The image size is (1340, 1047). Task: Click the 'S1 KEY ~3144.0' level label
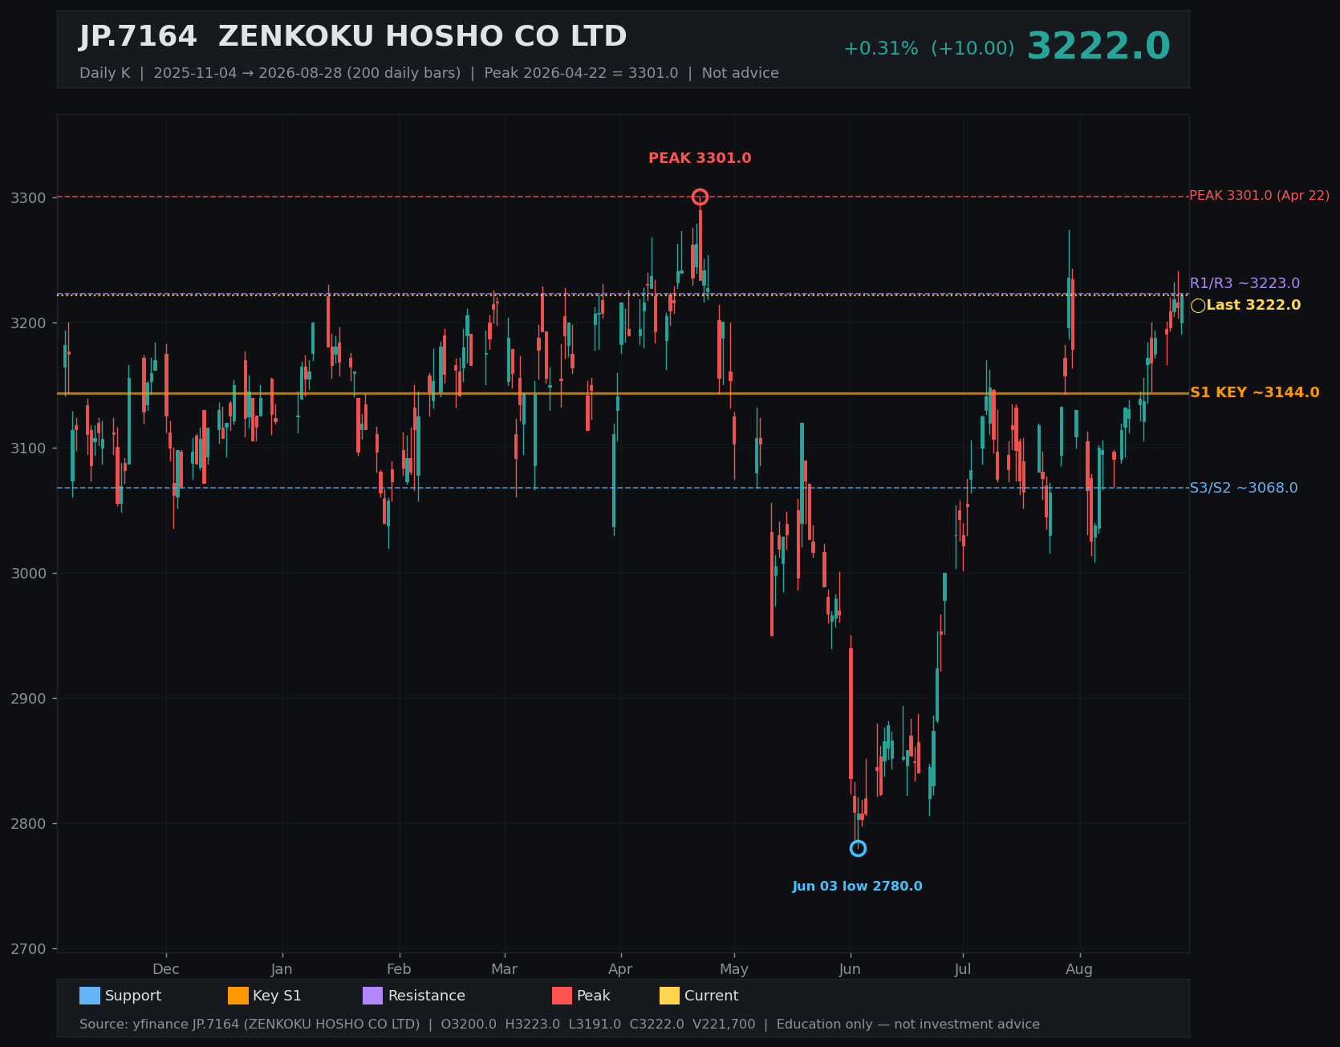coord(1254,392)
